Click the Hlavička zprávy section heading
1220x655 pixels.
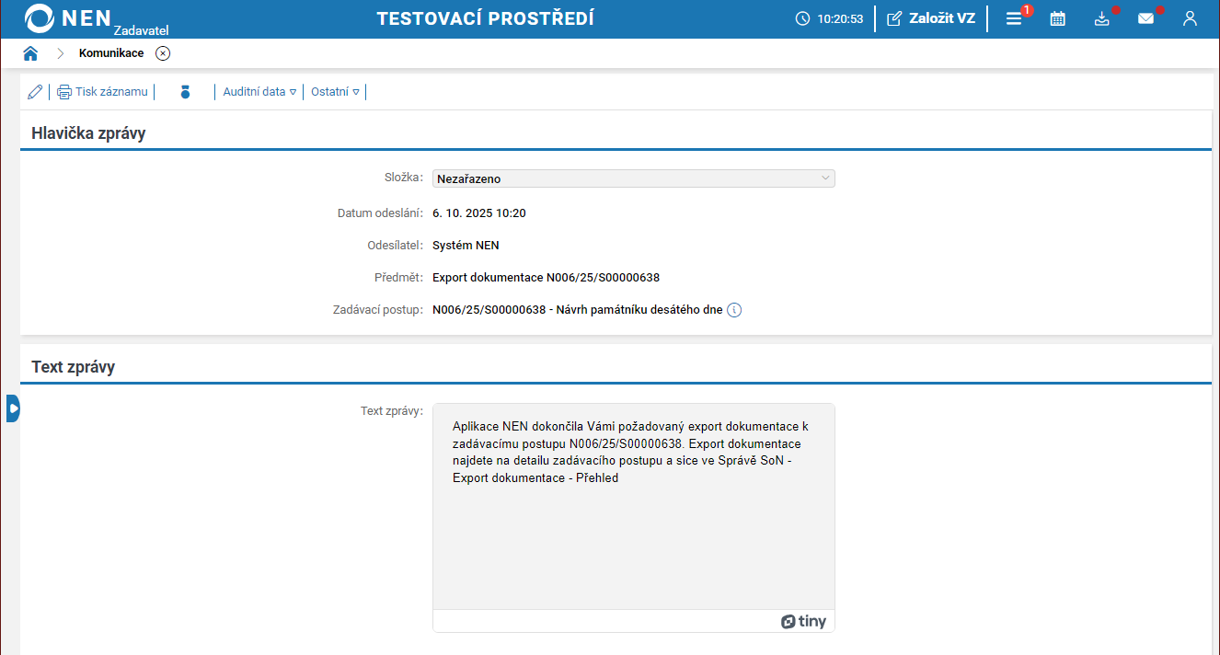pyautogui.click(x=88, y=133)
